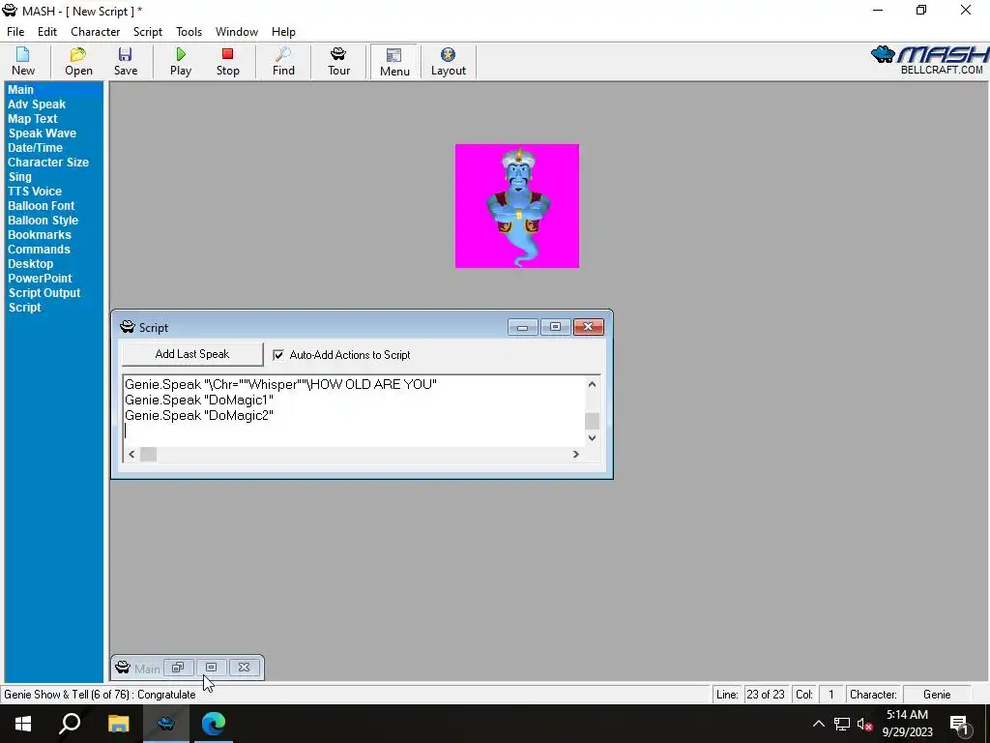Open Commands in sidebar

click(x=39, y=250)
